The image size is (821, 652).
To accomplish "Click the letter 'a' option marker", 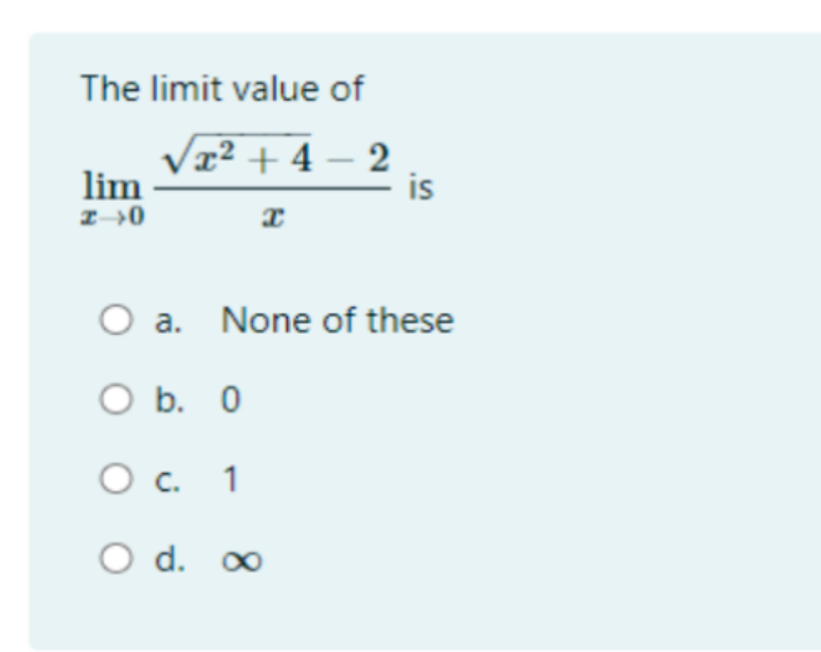I will click(x=164, y=322).
